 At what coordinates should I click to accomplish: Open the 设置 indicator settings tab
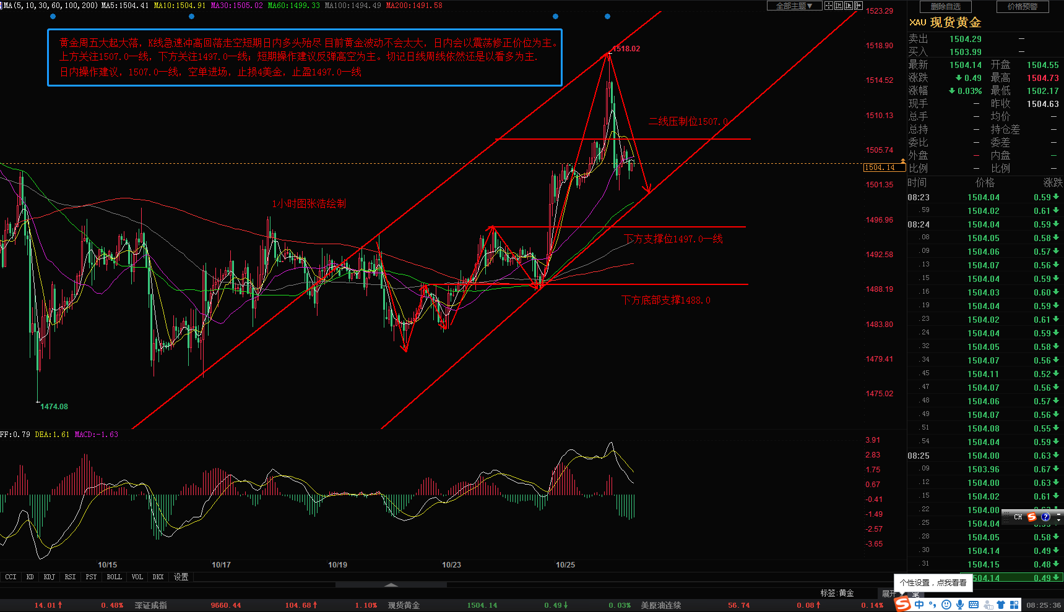click(x=181, y=577)
